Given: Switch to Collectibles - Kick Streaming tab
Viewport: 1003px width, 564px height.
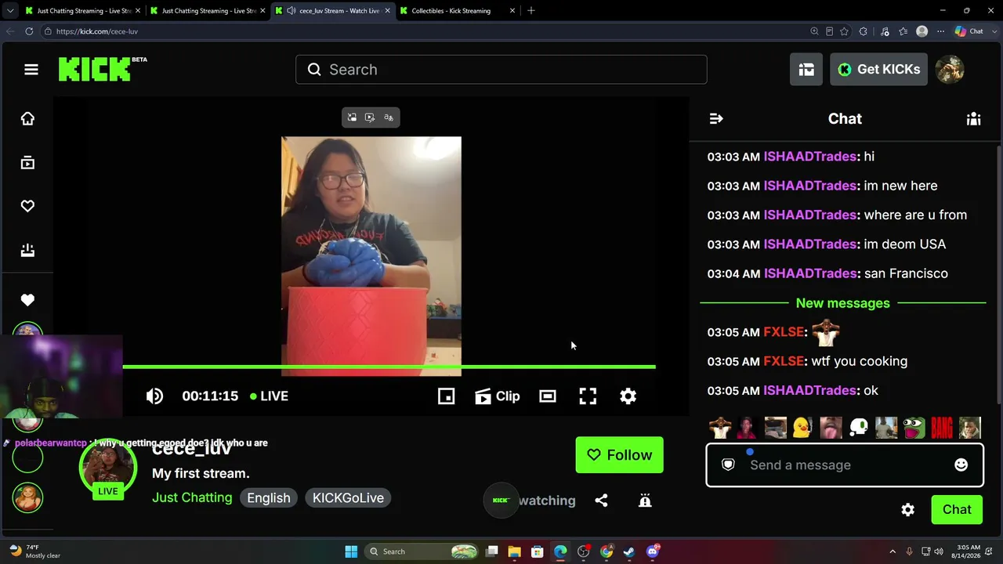Looking at the screenshot, I should [453, 11].
